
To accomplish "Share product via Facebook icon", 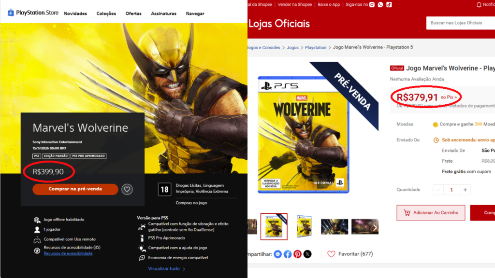I will 288,254.
